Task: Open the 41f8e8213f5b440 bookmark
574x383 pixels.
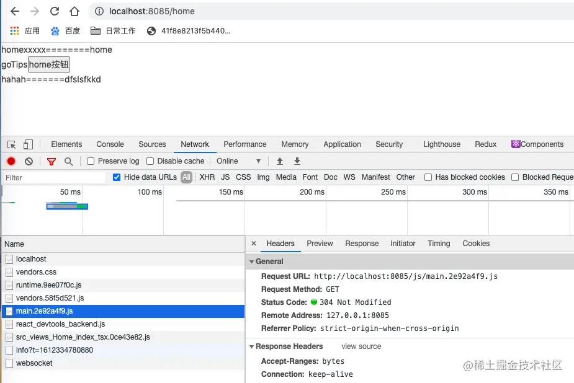Action: point(189,31)
